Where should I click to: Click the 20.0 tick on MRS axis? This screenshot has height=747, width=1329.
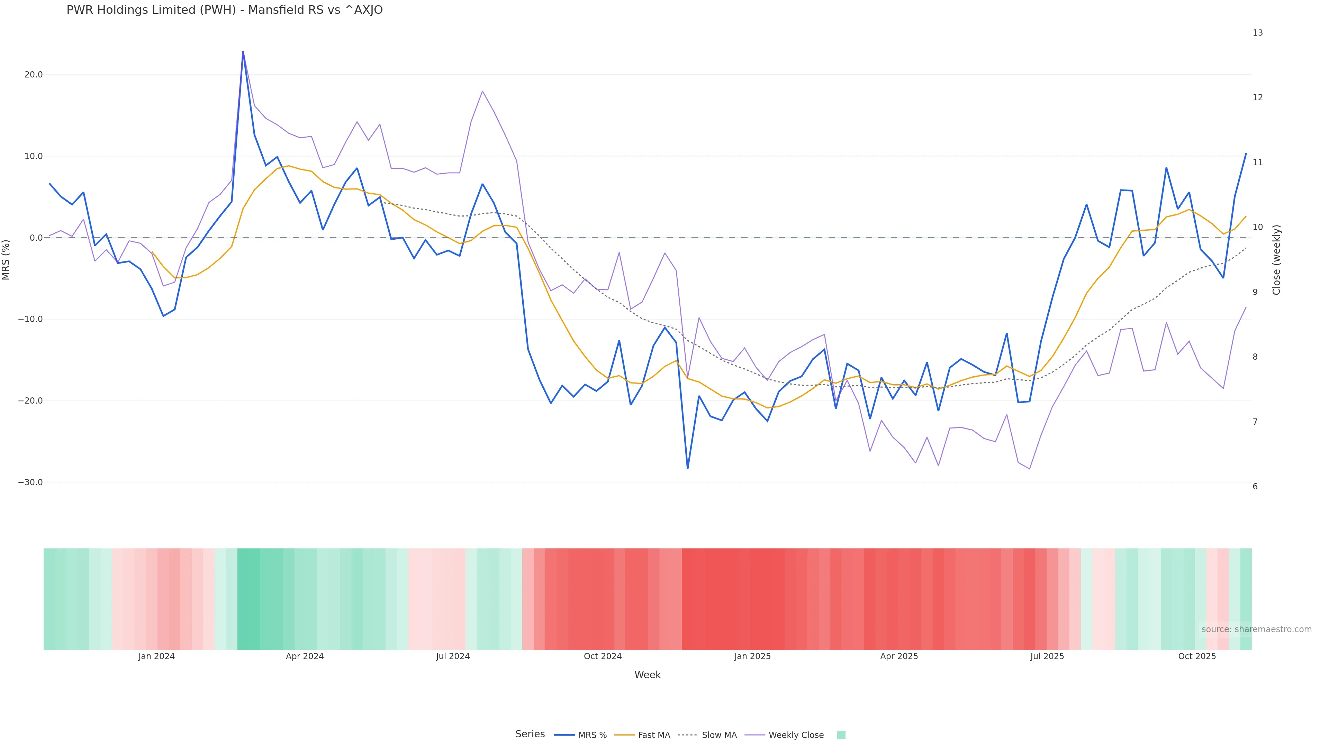(34, 75)
